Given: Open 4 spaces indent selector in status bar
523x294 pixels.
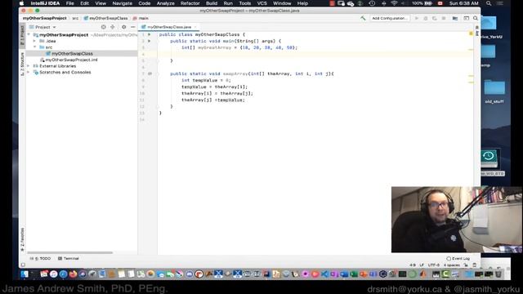Looking at the screenshot, I should click(452, 265).
